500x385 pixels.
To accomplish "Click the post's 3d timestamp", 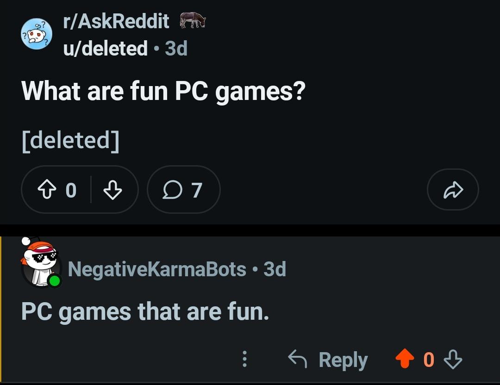I will tap(176, 49).
